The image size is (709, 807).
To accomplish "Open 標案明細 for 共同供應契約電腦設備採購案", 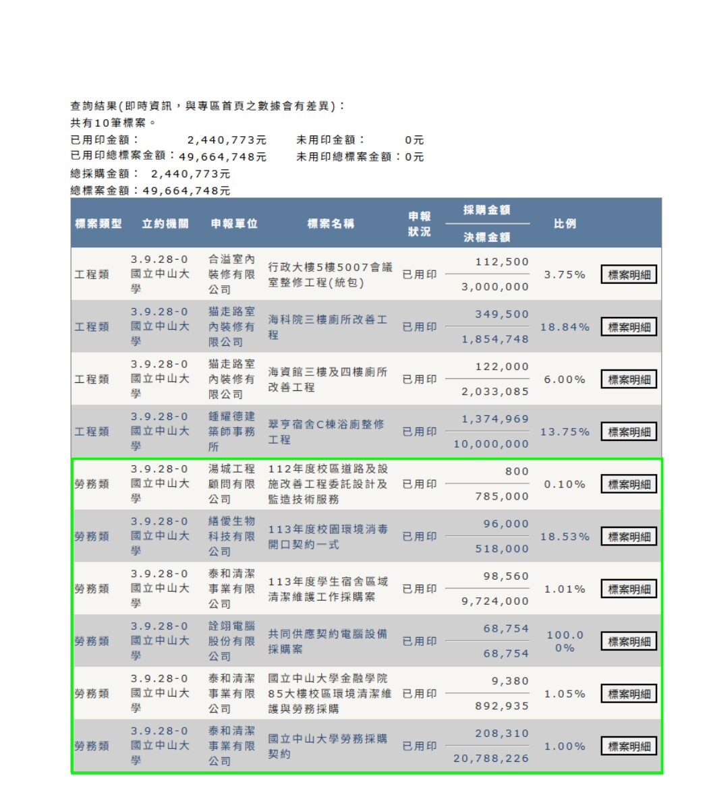I will (x=629, y=641).
